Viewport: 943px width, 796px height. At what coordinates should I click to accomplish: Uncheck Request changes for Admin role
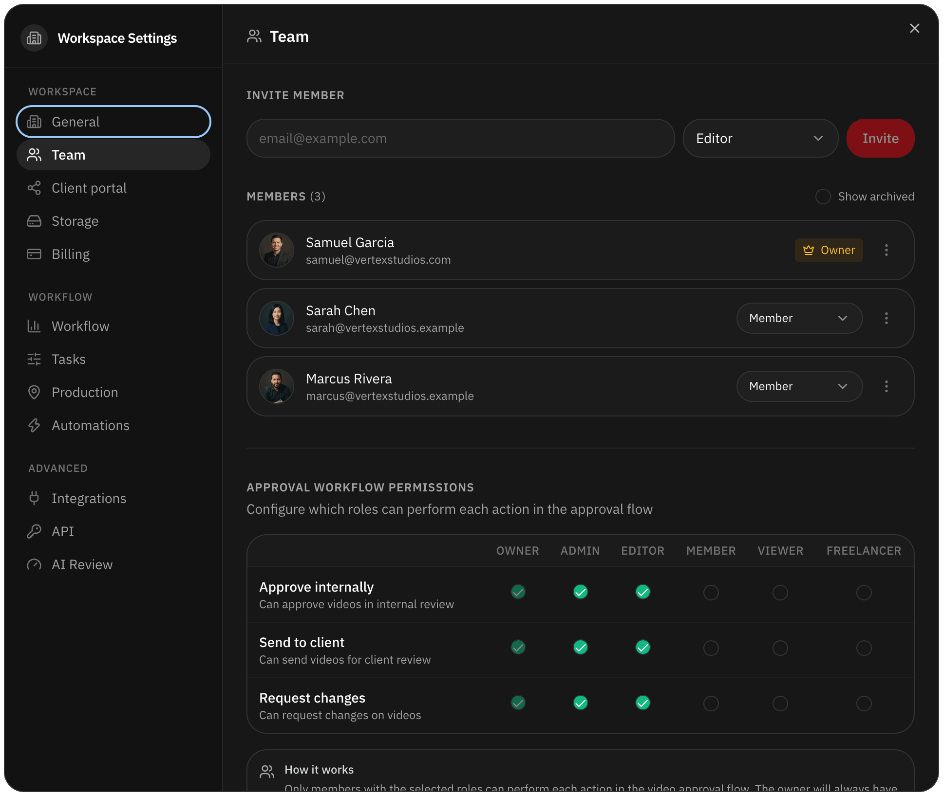[x=580, y=703]
